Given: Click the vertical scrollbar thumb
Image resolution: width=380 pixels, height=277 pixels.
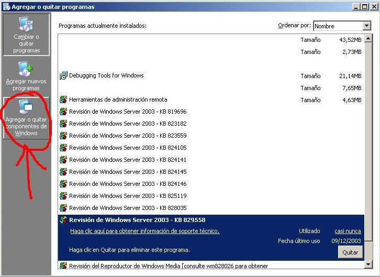Looking at the screenshot, I should (x=368, y=142).
